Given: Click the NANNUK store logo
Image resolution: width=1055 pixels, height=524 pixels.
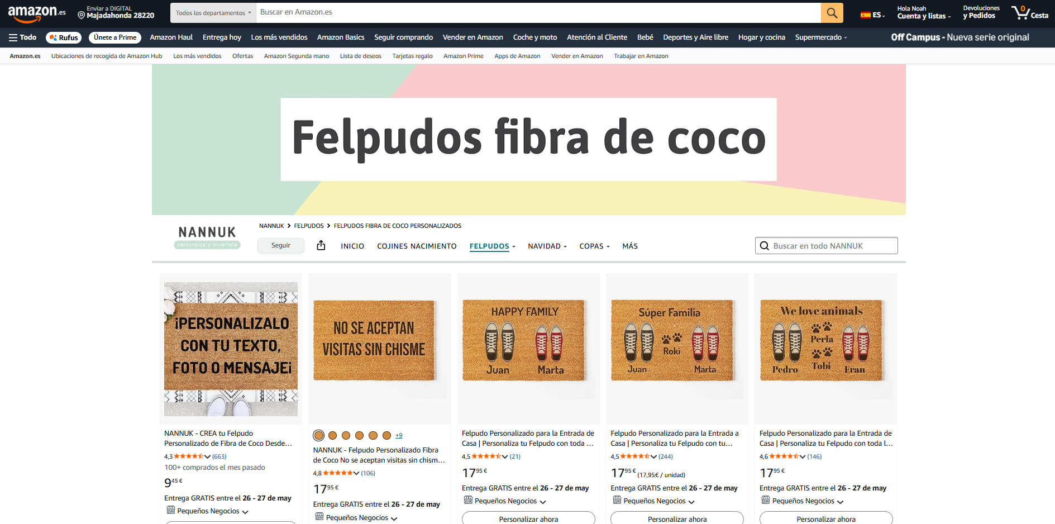Looking at the screenshot, I should click(x=207, y=237).
